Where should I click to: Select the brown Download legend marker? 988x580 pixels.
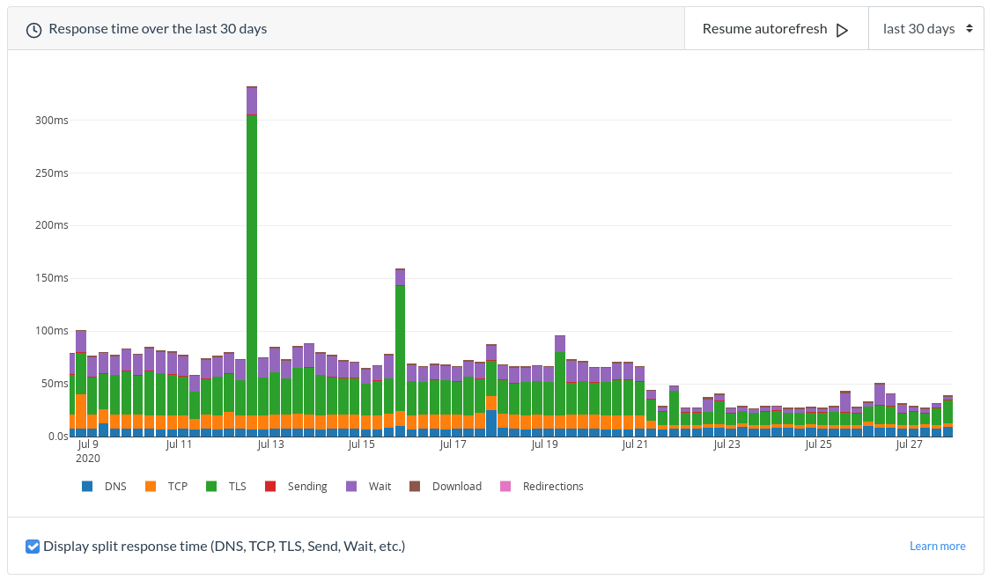414,486
